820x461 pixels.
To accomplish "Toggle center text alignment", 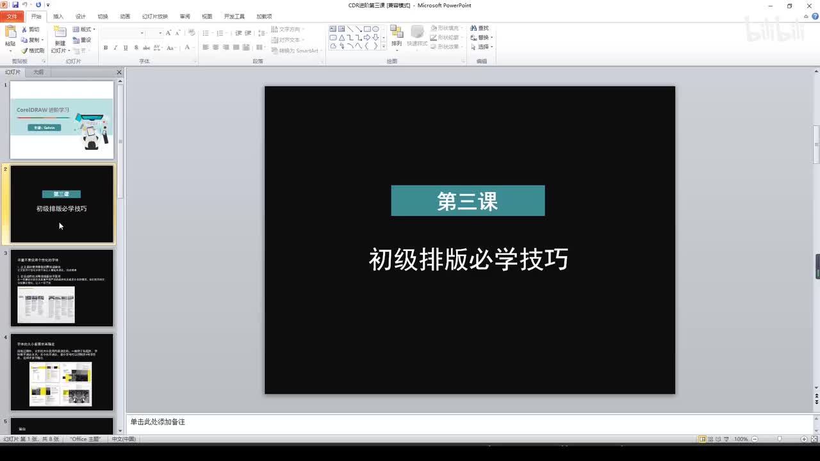I will pyautogui.click(x=216, y=47).
